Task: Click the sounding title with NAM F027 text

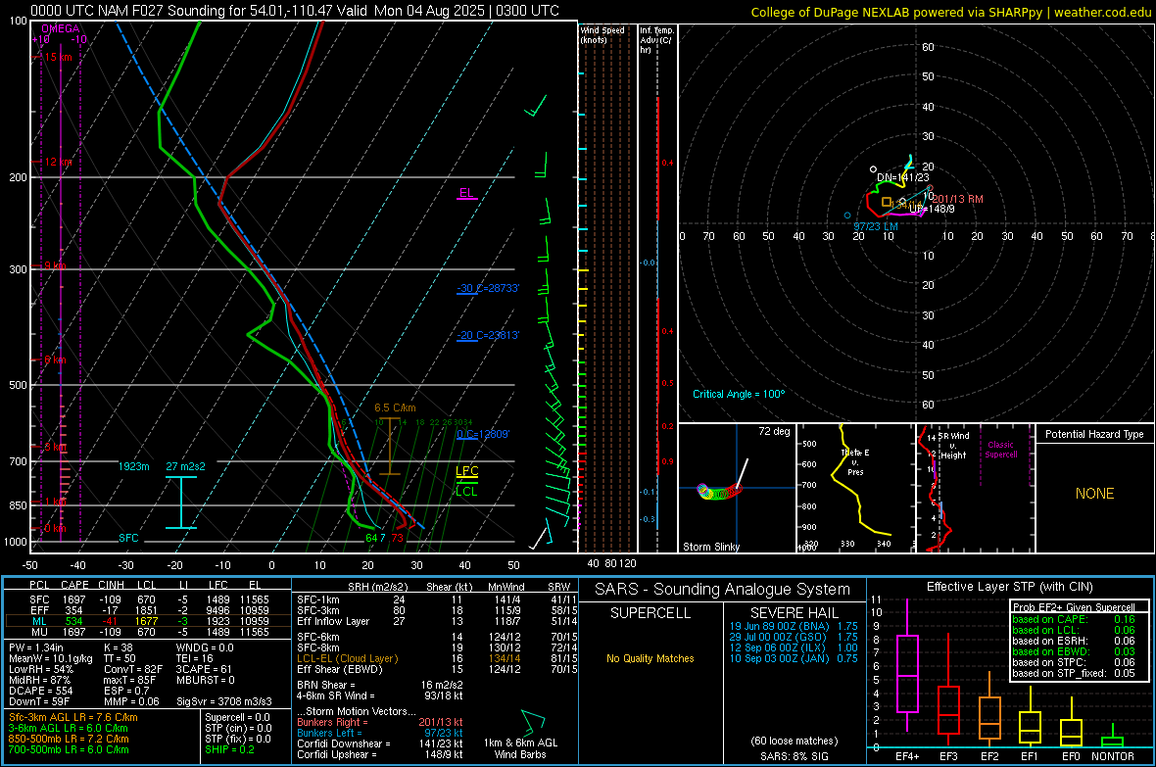Action: click(x=295, y=11)
